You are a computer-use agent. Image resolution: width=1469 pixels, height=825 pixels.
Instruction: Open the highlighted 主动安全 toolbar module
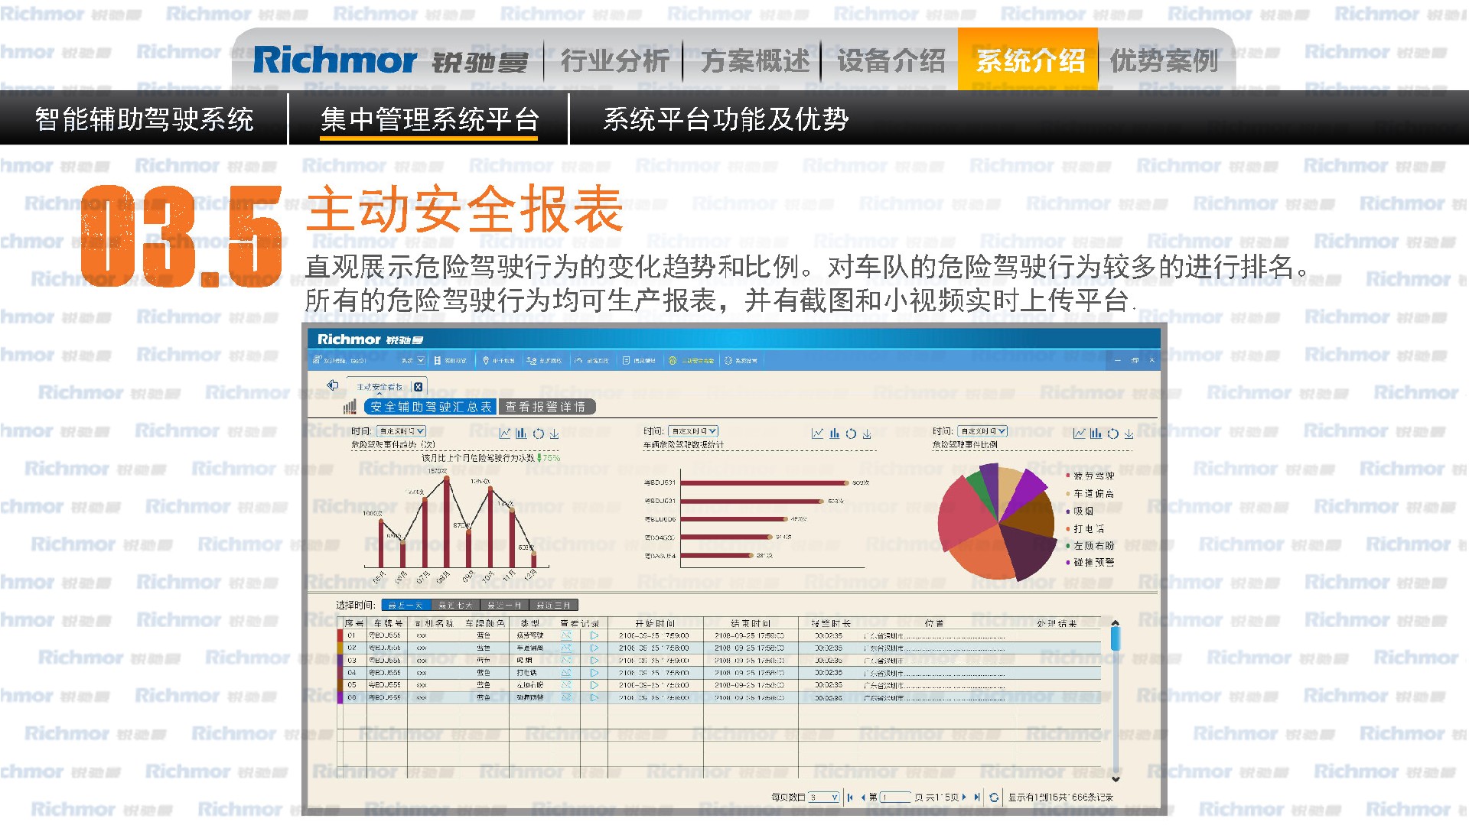click(x=691, y=360)
